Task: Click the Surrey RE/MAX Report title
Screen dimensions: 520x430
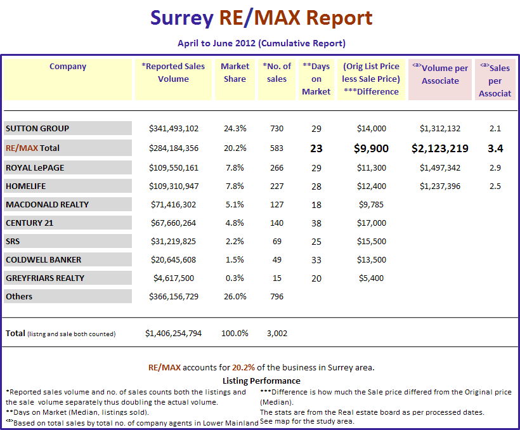Action: click(260, 17)
